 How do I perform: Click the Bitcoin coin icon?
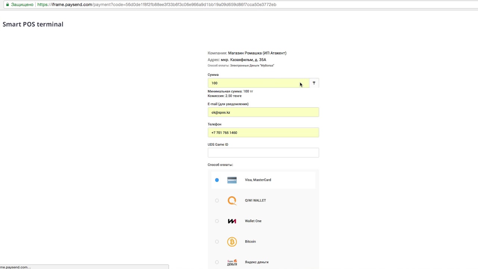tap(232, 242)
